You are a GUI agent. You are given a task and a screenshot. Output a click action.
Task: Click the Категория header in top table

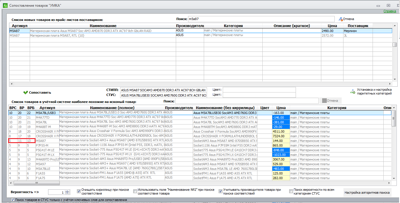click(233, 26)
